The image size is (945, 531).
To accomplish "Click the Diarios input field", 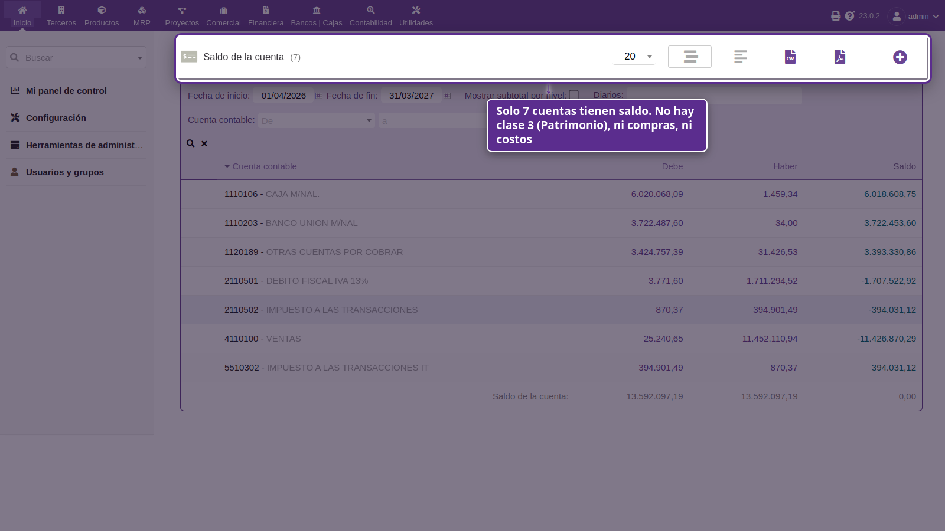I will click(714, 96).
